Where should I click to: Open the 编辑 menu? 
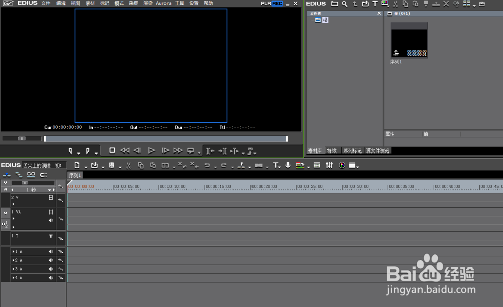pos(61,3)
